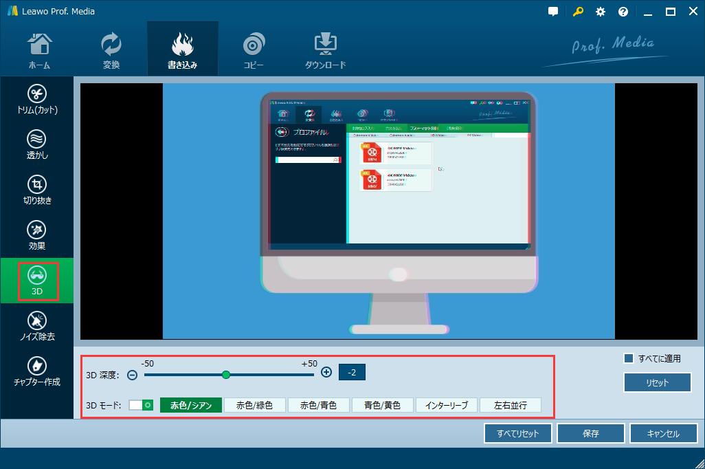Screen dimensions: 705x469
Task: Maximize the Leawo Prof. Media window
Action: click(671, 12)
